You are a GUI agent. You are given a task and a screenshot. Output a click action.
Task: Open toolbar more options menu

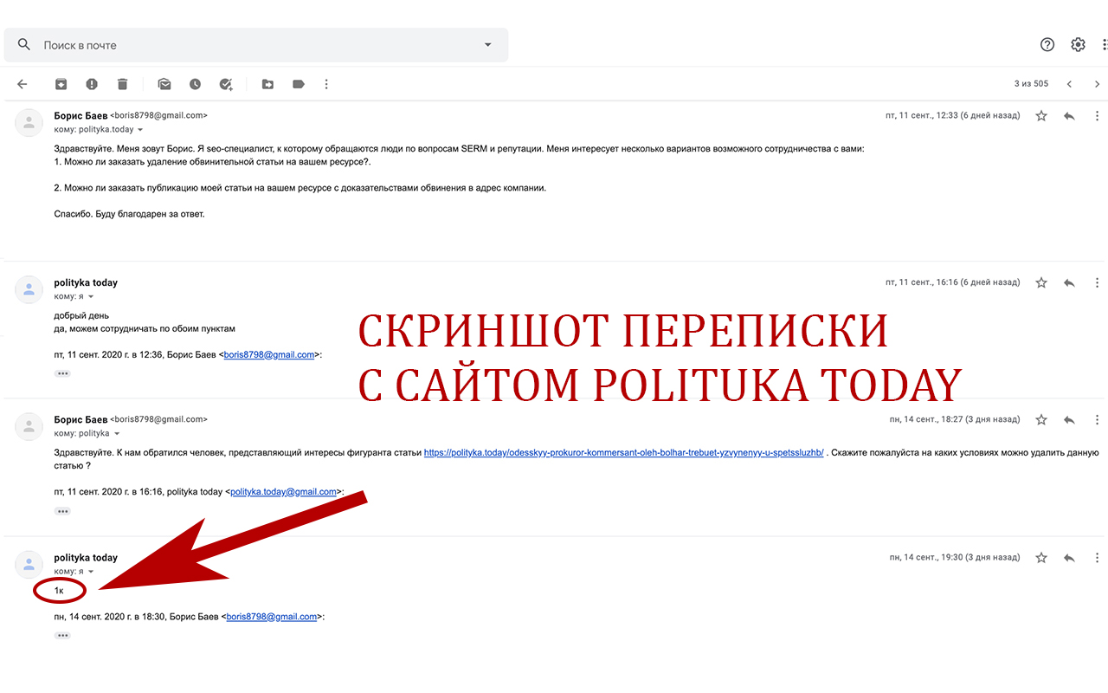pos(326,84)
